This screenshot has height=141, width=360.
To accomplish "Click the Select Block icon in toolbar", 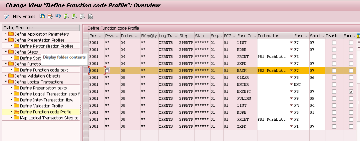I will pos(74,16).
